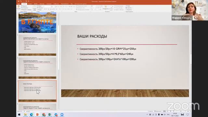Switch to the Slide Show ribbon tab
The height and width of the screenshot is (117, 208).
56,4
